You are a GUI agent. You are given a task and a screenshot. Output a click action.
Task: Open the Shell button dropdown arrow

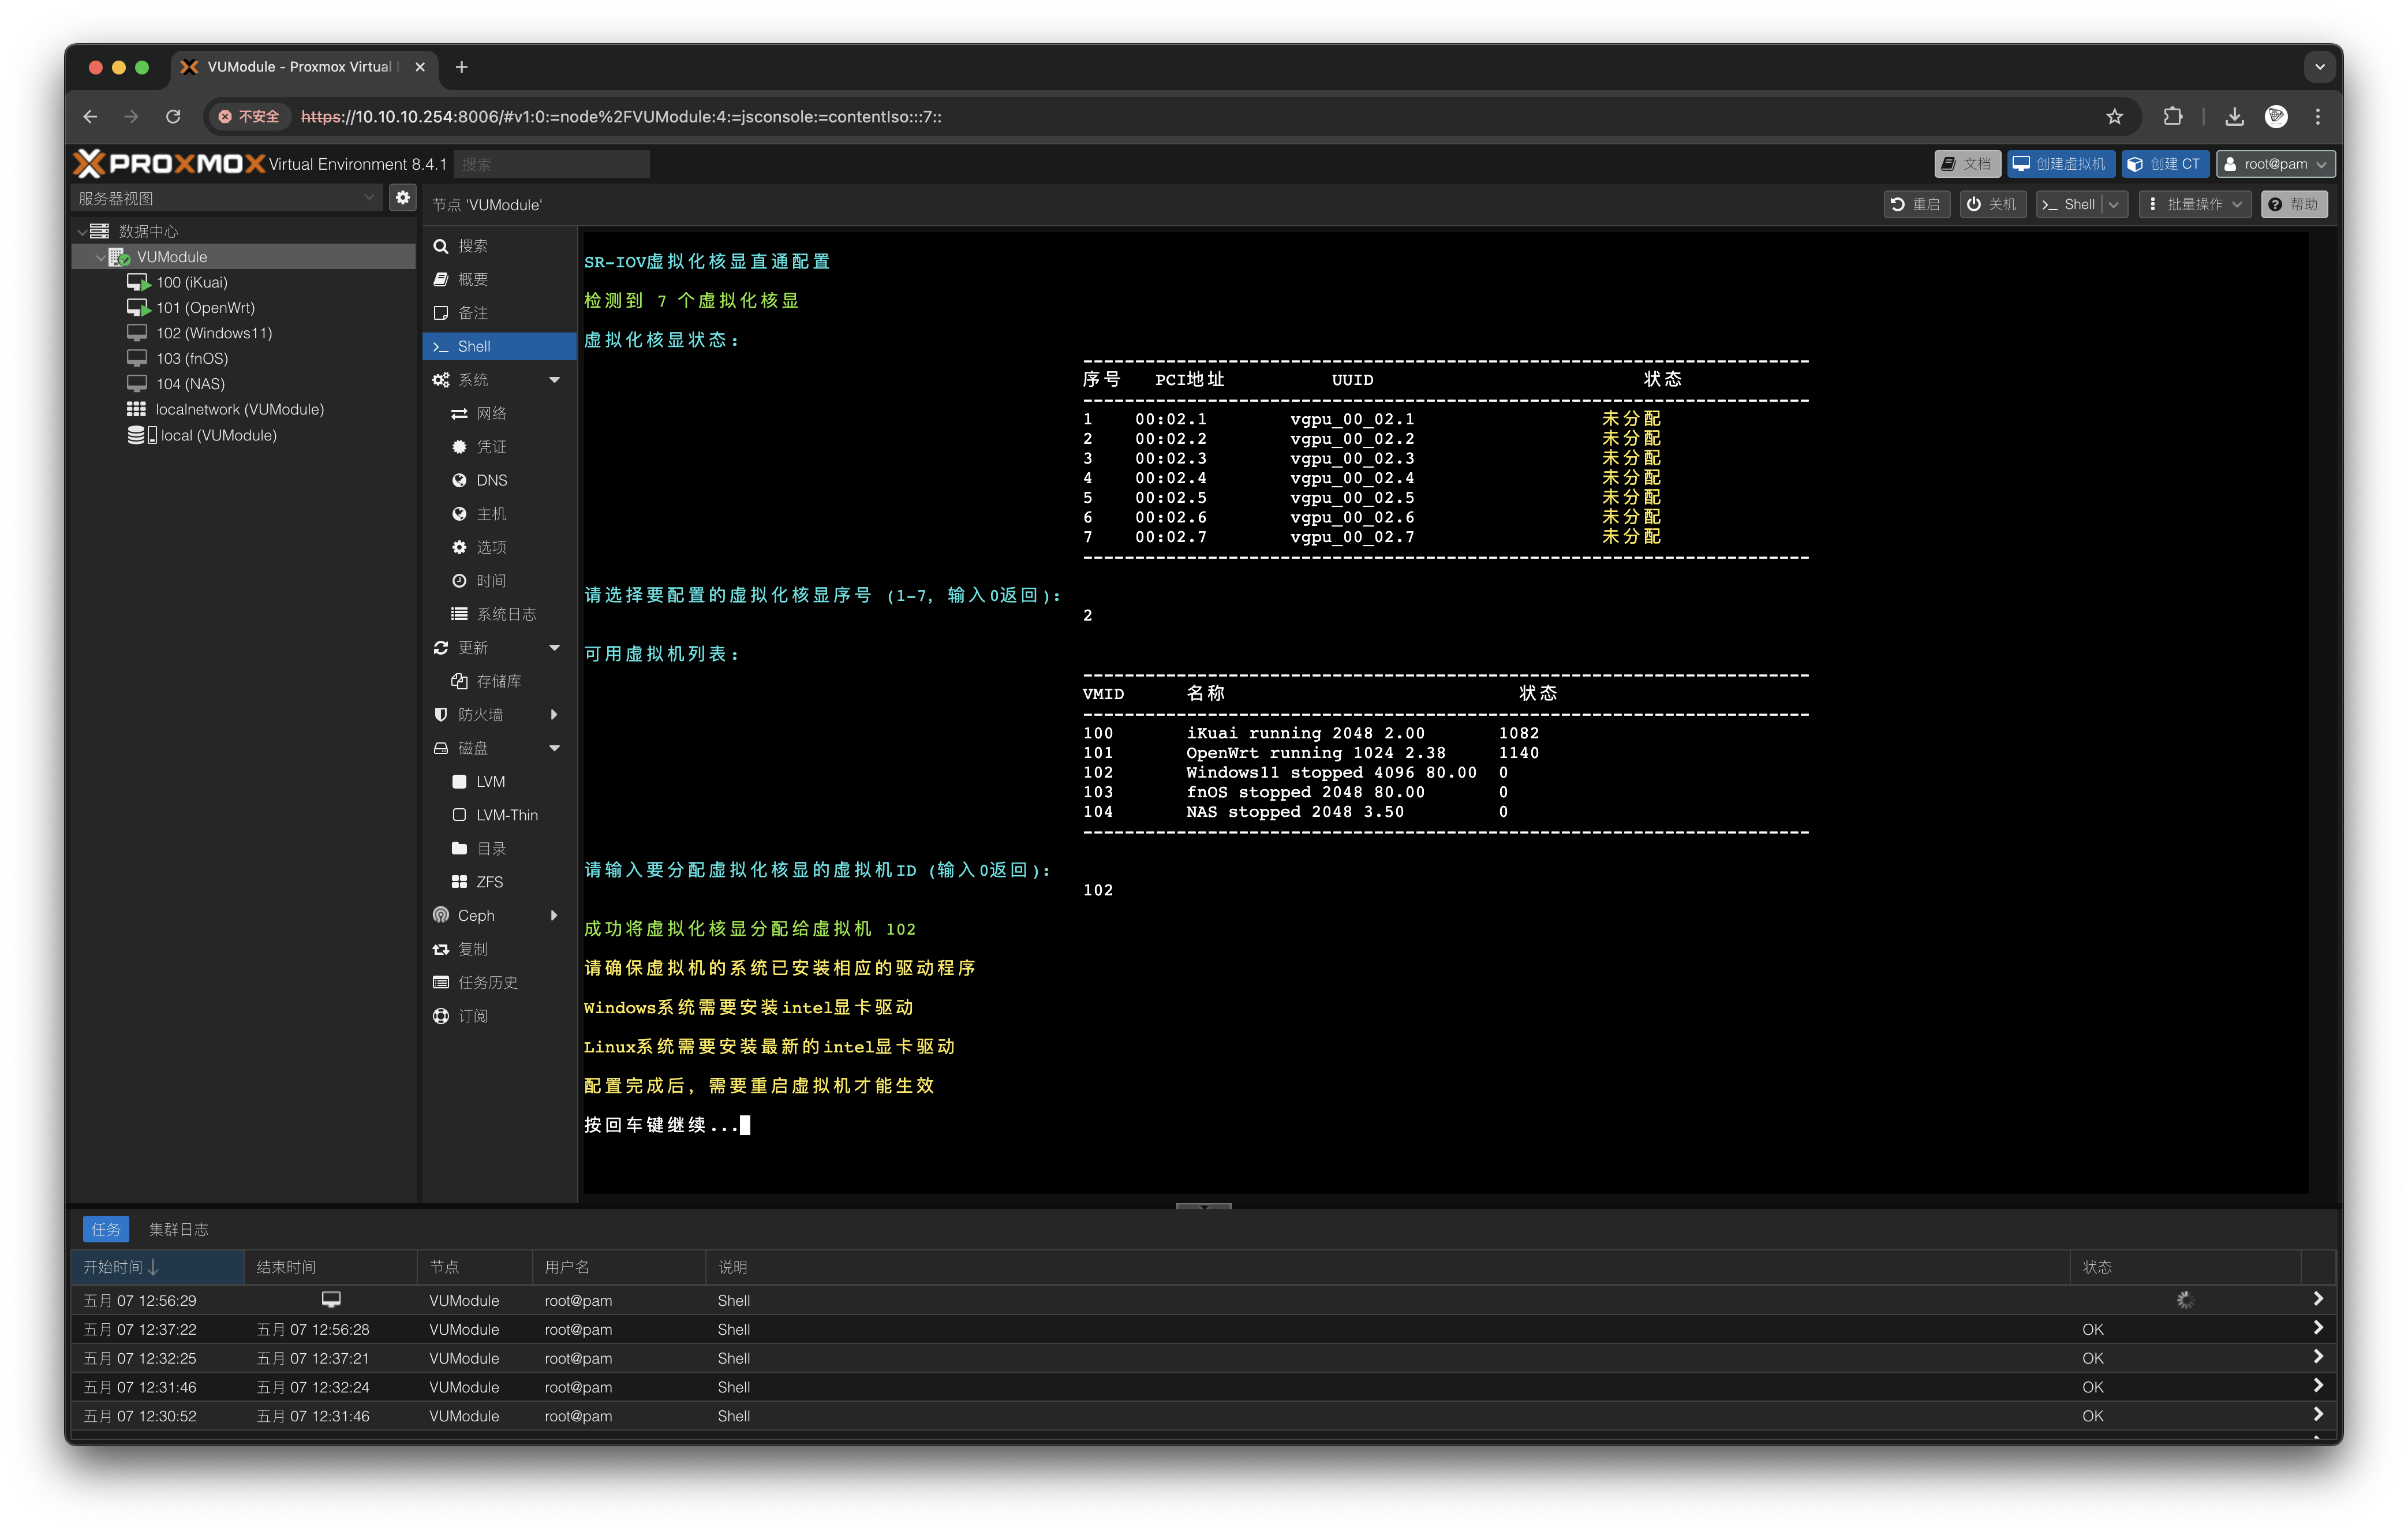pyautogui.click(x=2114, y=204)
